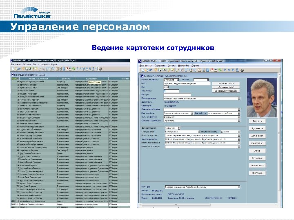This screenshot has width=294, height=220.
Task: Open Сервис menu in employee list window
Action: click(54, 64)
